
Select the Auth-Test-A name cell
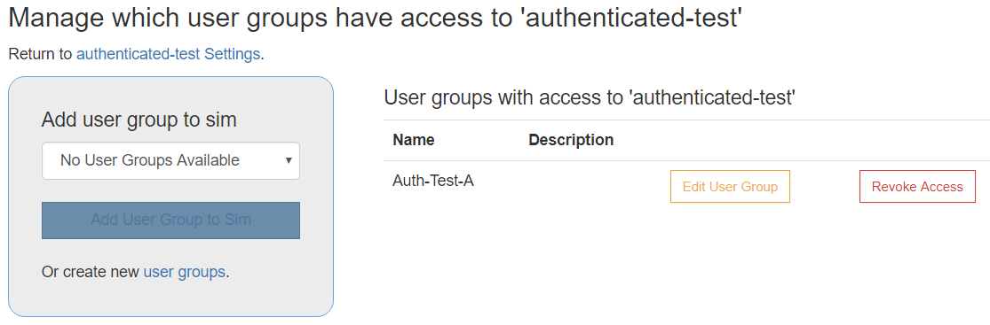point(433,181)
